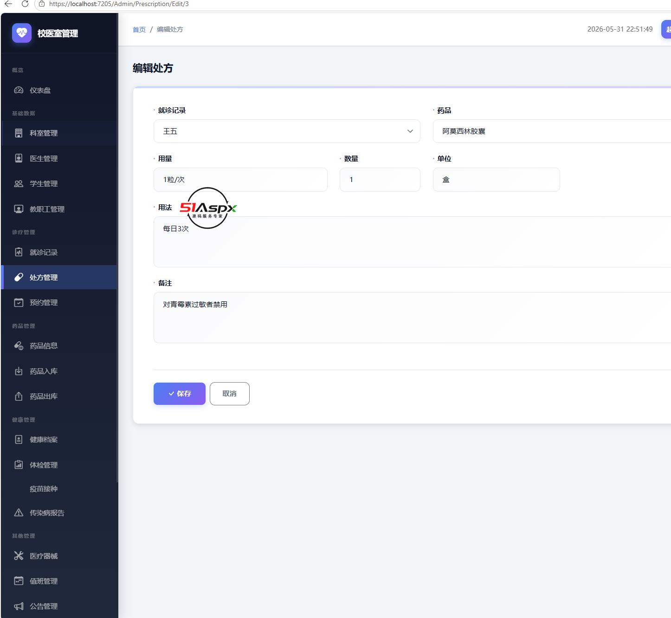Screen dimensions: 671x618
Task: Open 医生管理 menu item
Action: pos(59,158)
